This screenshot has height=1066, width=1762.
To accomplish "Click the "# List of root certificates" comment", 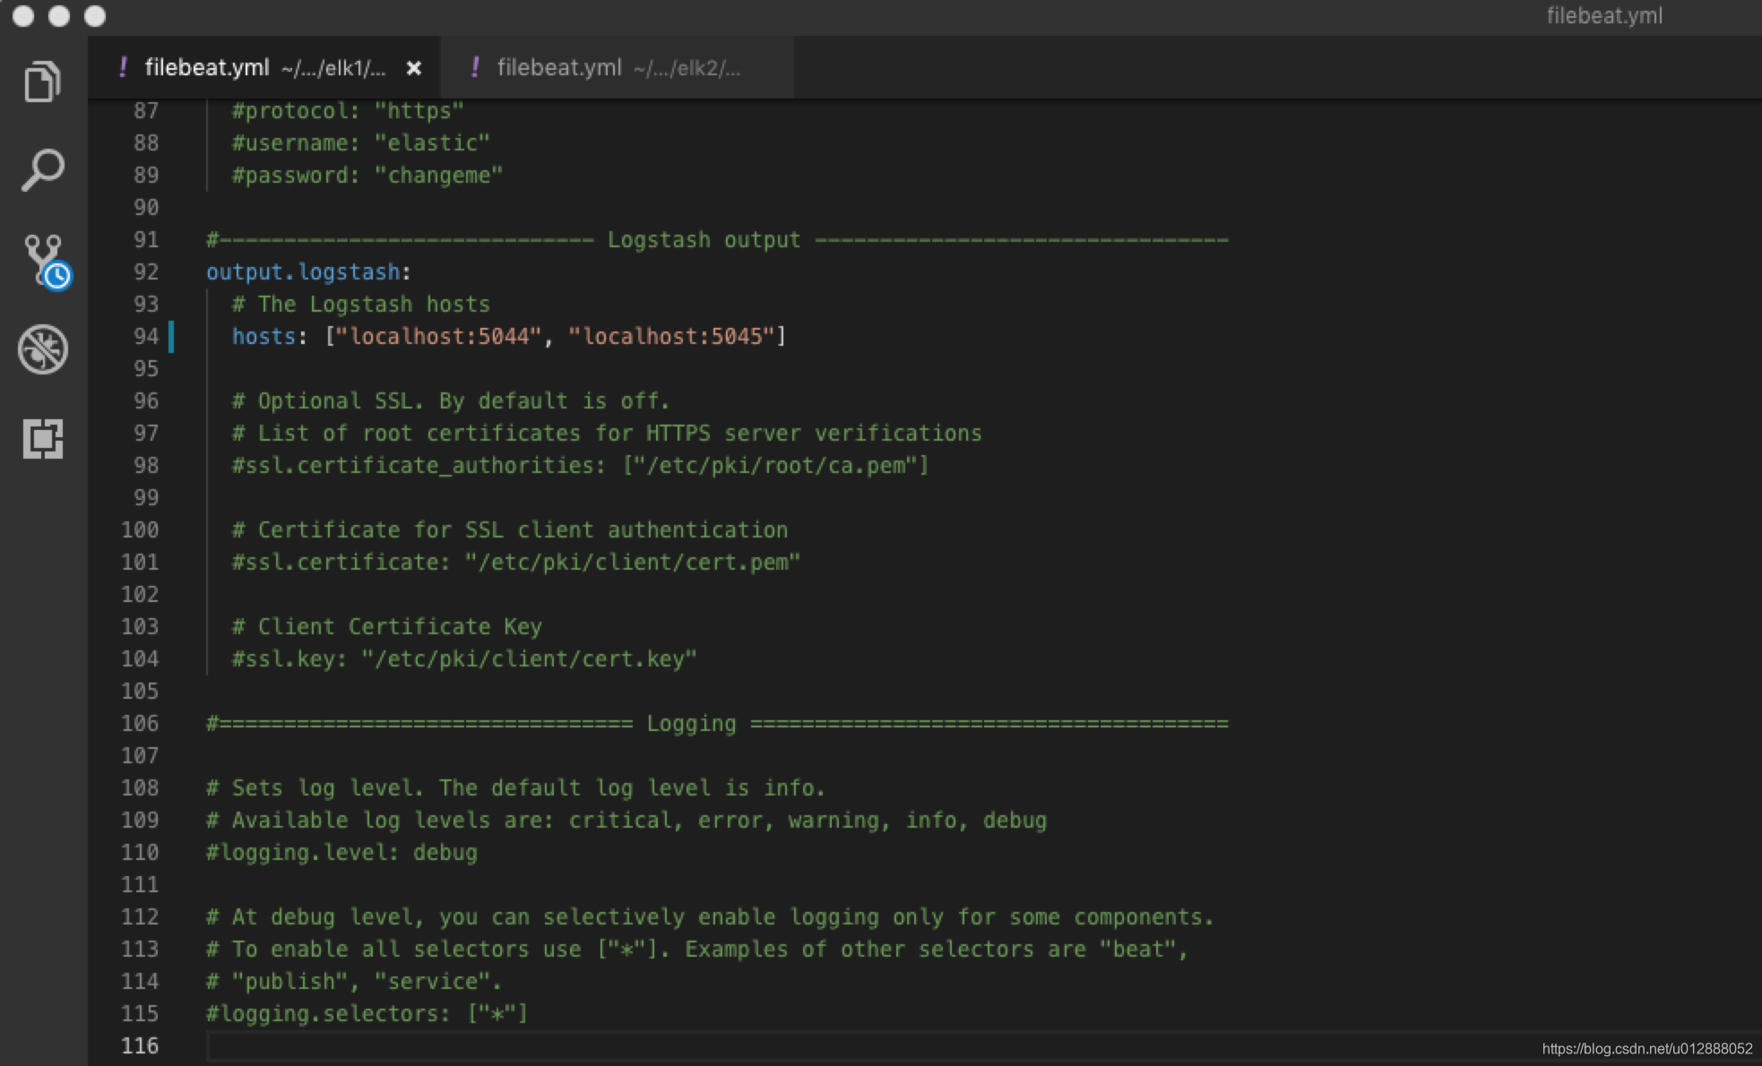I will 607,434.
